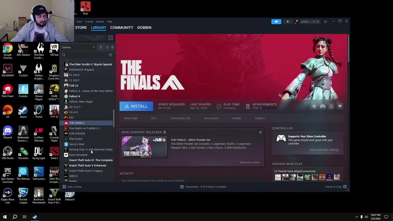Click the sort-by-recent clock icon in library

click(107, 47)
